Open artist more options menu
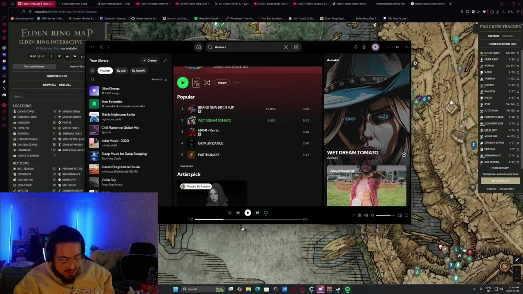 click(237, 82)
